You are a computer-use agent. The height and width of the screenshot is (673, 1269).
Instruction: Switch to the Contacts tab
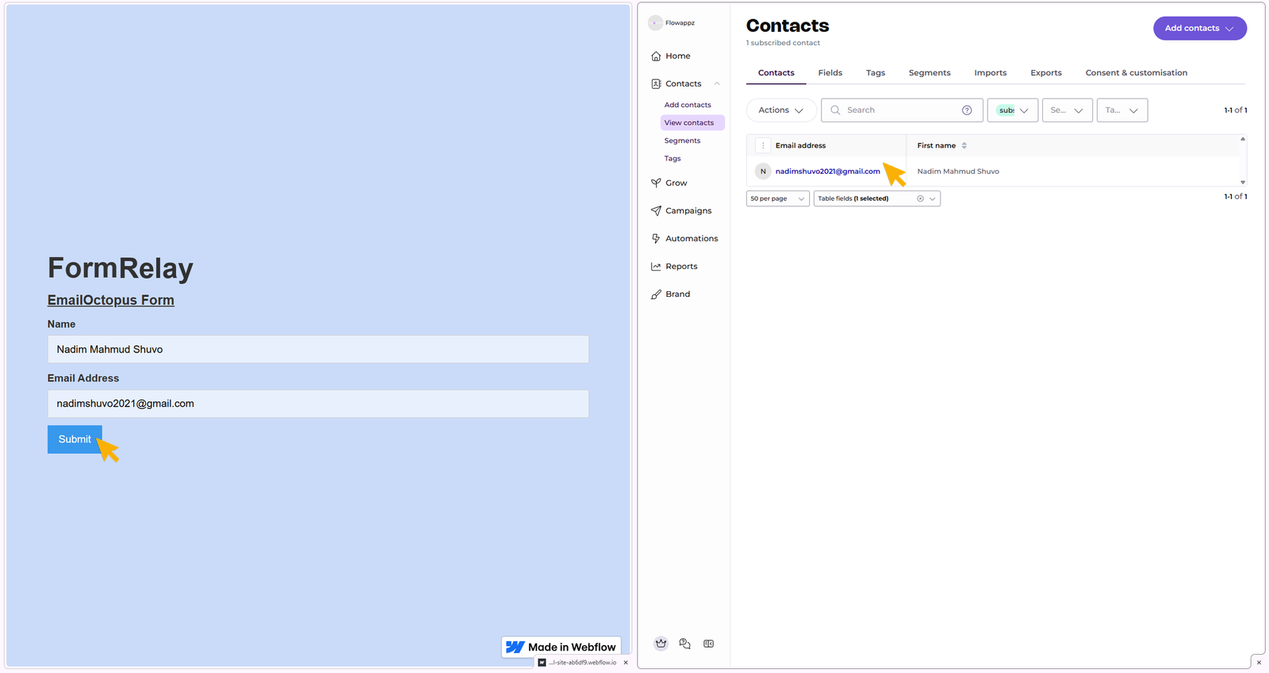pos(776,73)
